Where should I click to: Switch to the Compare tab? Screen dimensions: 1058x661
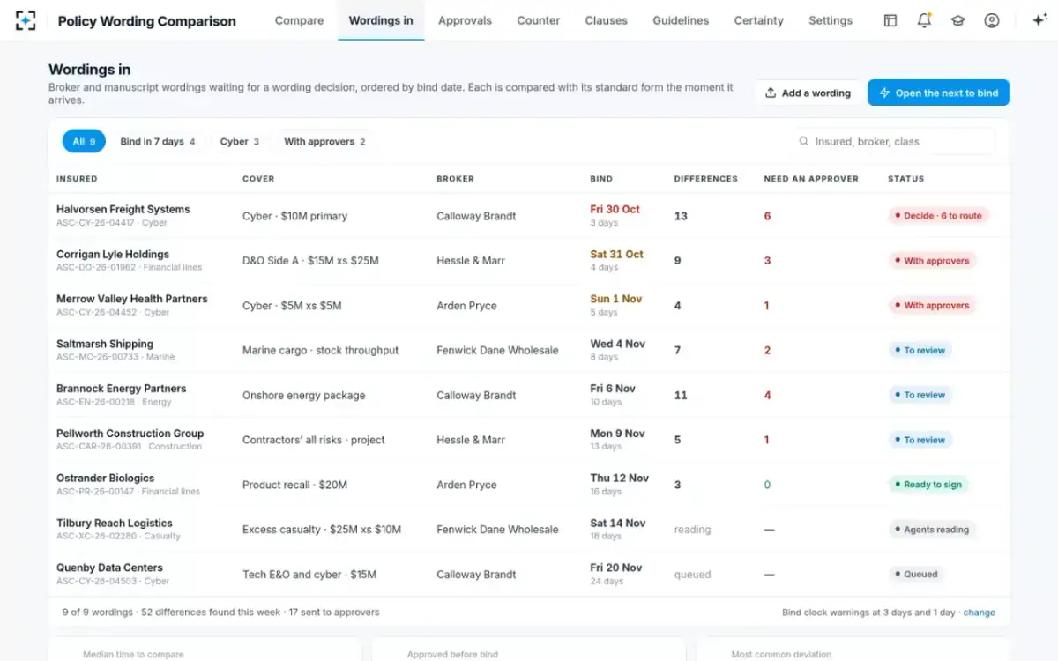coord(299,20)
